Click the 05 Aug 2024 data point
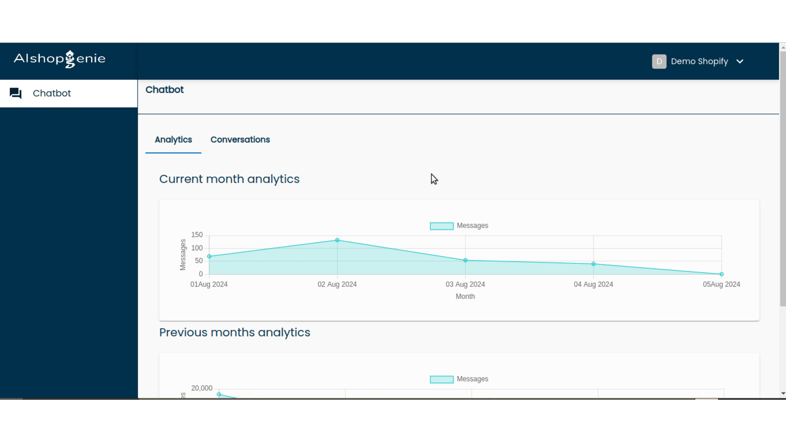The width and height of the screenshot is (786, 442). pos(721,274)
